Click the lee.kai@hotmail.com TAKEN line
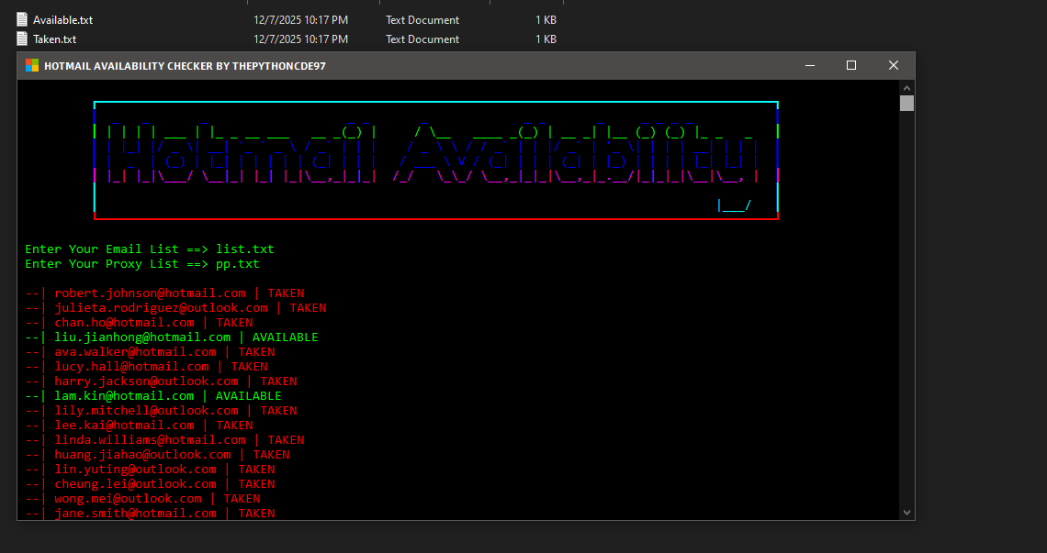 coord(139,425)
